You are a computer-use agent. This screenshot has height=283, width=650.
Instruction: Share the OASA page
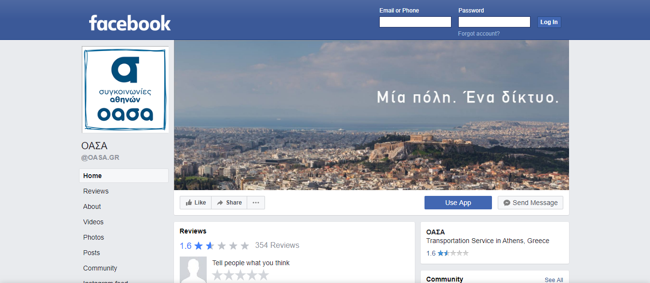click(229, 203)
